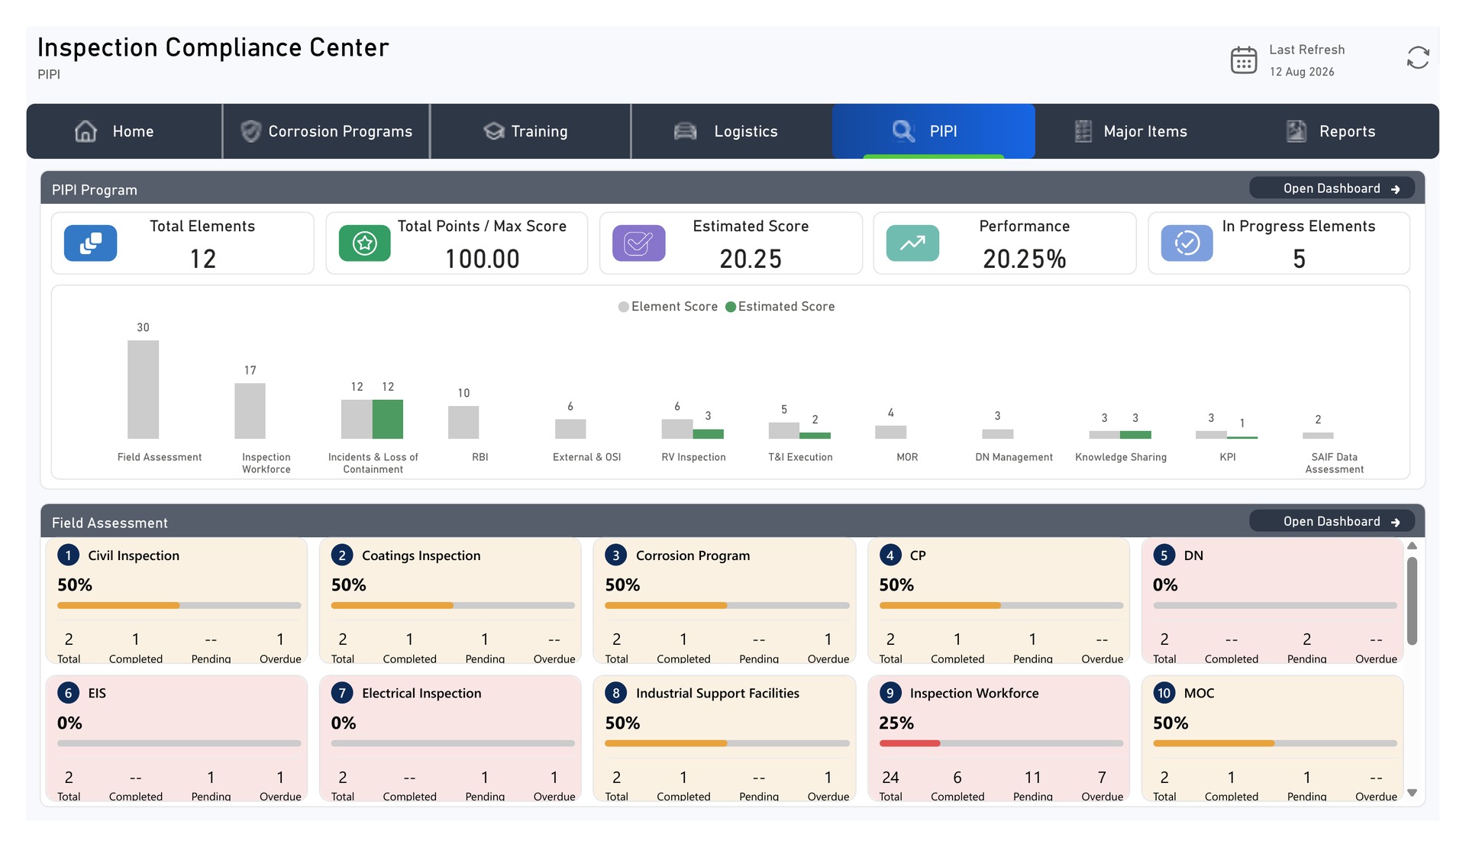
Task: Click the Performance trend arrow icon
Action: tap(912, 243)
